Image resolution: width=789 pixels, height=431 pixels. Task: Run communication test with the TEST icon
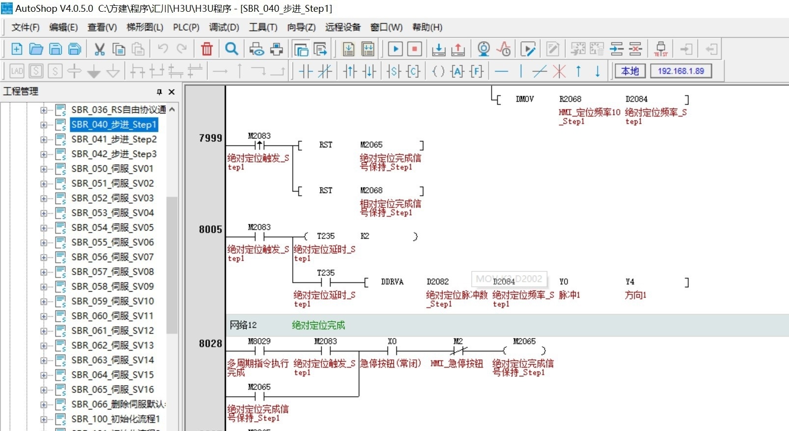[x=661, y=49]
